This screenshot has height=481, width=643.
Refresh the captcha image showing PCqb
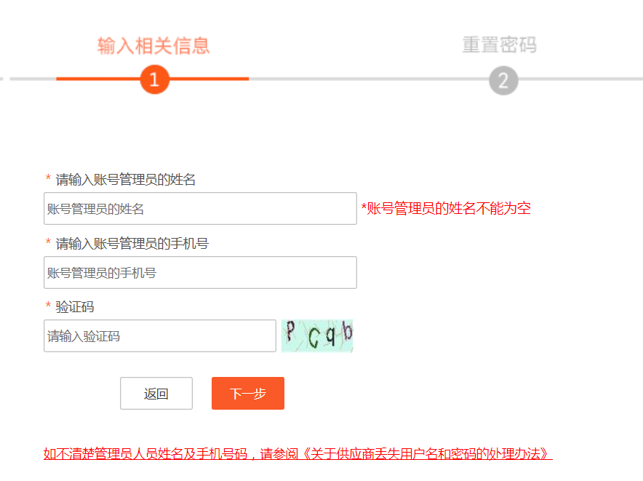tap(317, 335)
